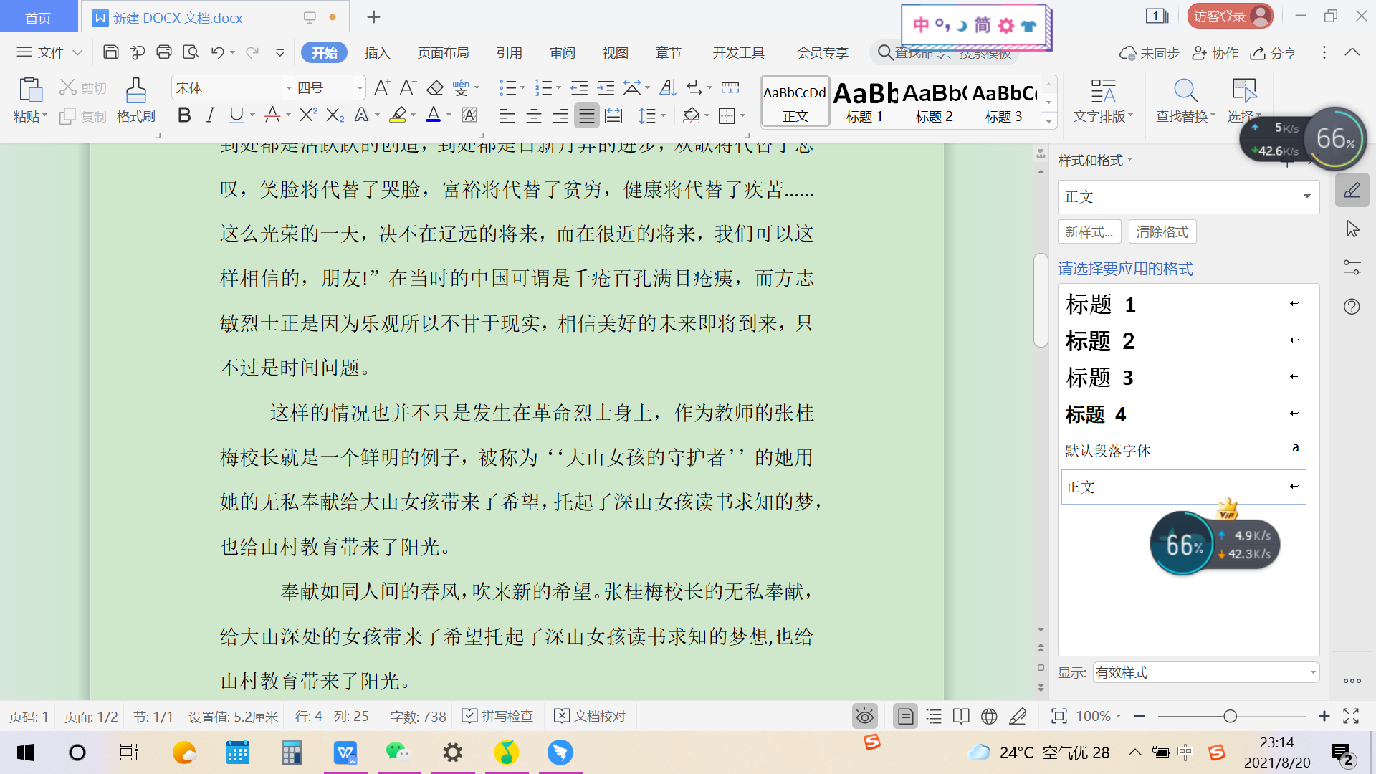
Task: Click the print icon in the quick toolbar
Action: pyautogui.click(x=164, y=52)
